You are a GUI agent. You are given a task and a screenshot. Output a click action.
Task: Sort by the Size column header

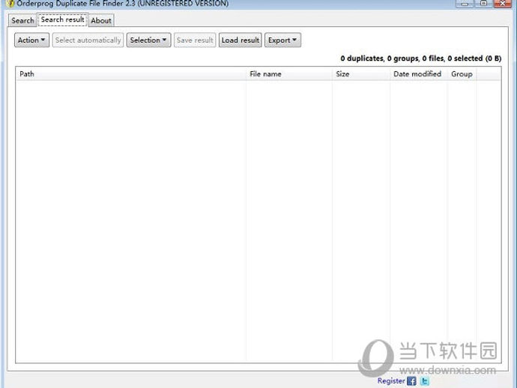(x=361, y=74)
